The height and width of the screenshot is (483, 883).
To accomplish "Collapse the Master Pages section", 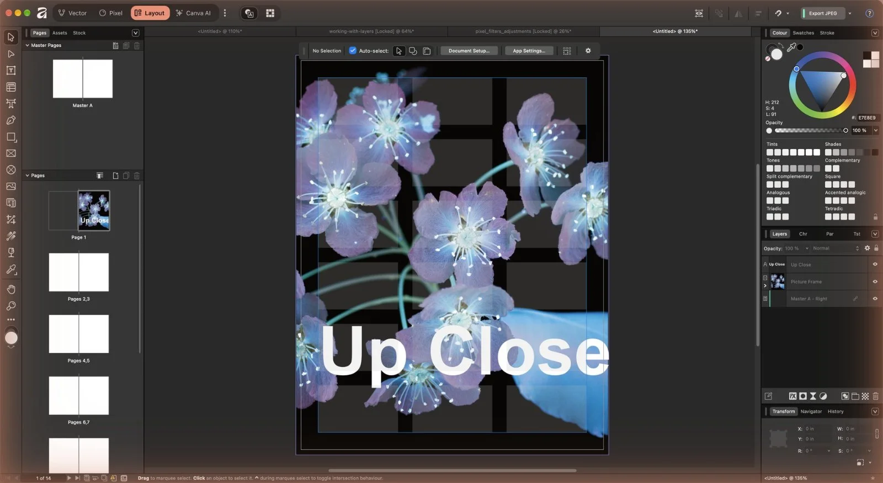I will [x=27, y=45].
